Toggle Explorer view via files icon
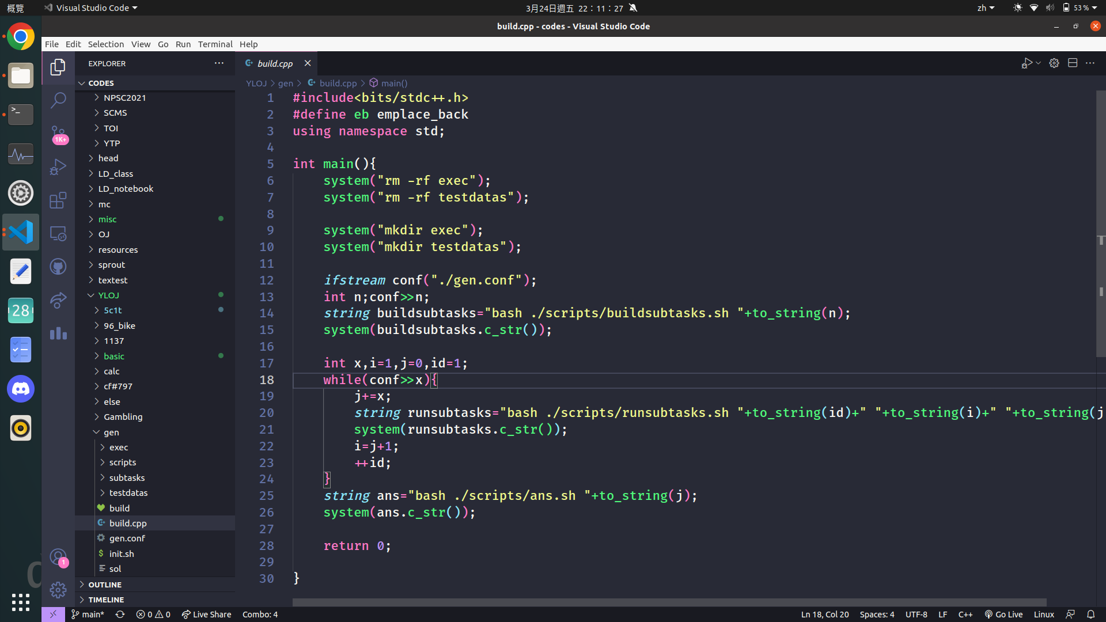This screenshot has width=1106, height=622. click(x=58, y=67)
